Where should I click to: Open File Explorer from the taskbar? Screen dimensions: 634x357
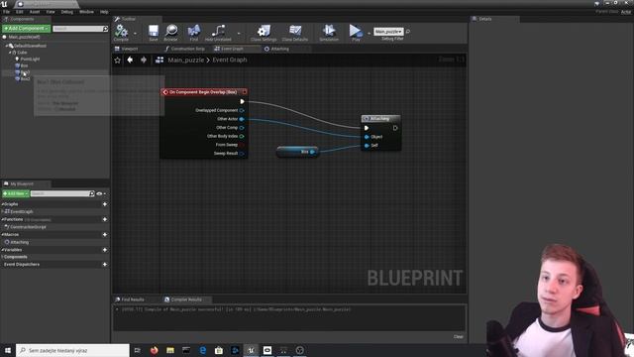click(x=170, y=350)
